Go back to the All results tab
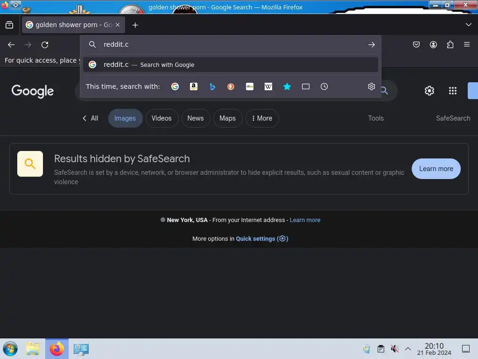 90,118
